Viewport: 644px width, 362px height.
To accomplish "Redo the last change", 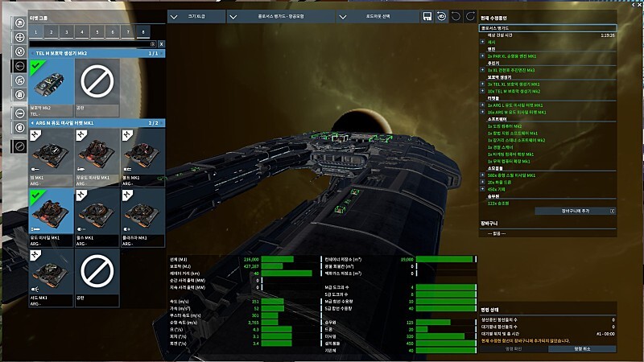I will point(470,16).
